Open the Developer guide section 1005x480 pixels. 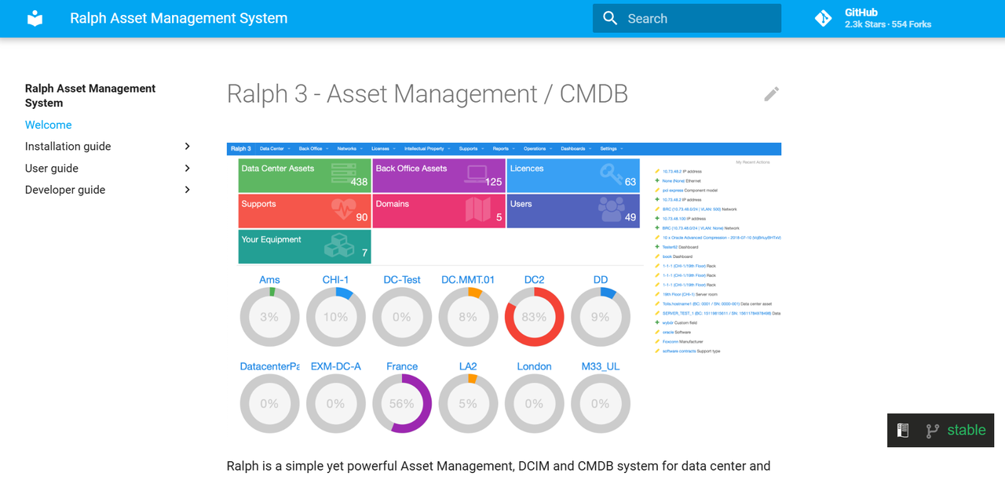click(x=65, y=190)
